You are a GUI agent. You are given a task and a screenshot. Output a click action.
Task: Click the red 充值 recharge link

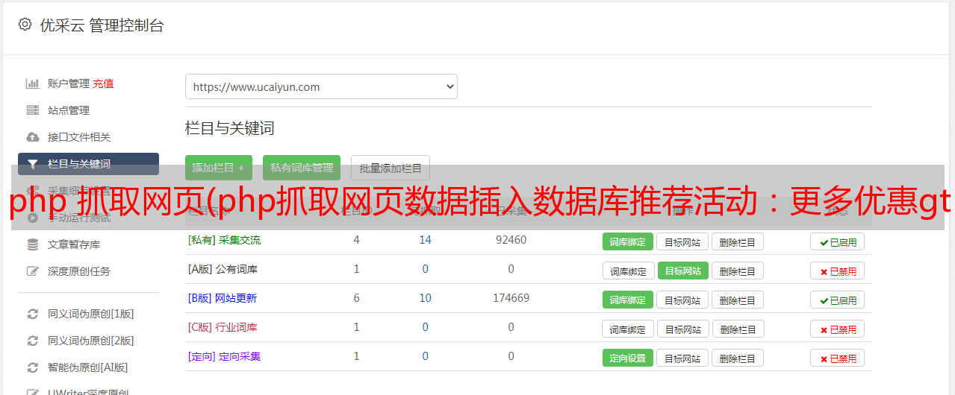point(103,83)
